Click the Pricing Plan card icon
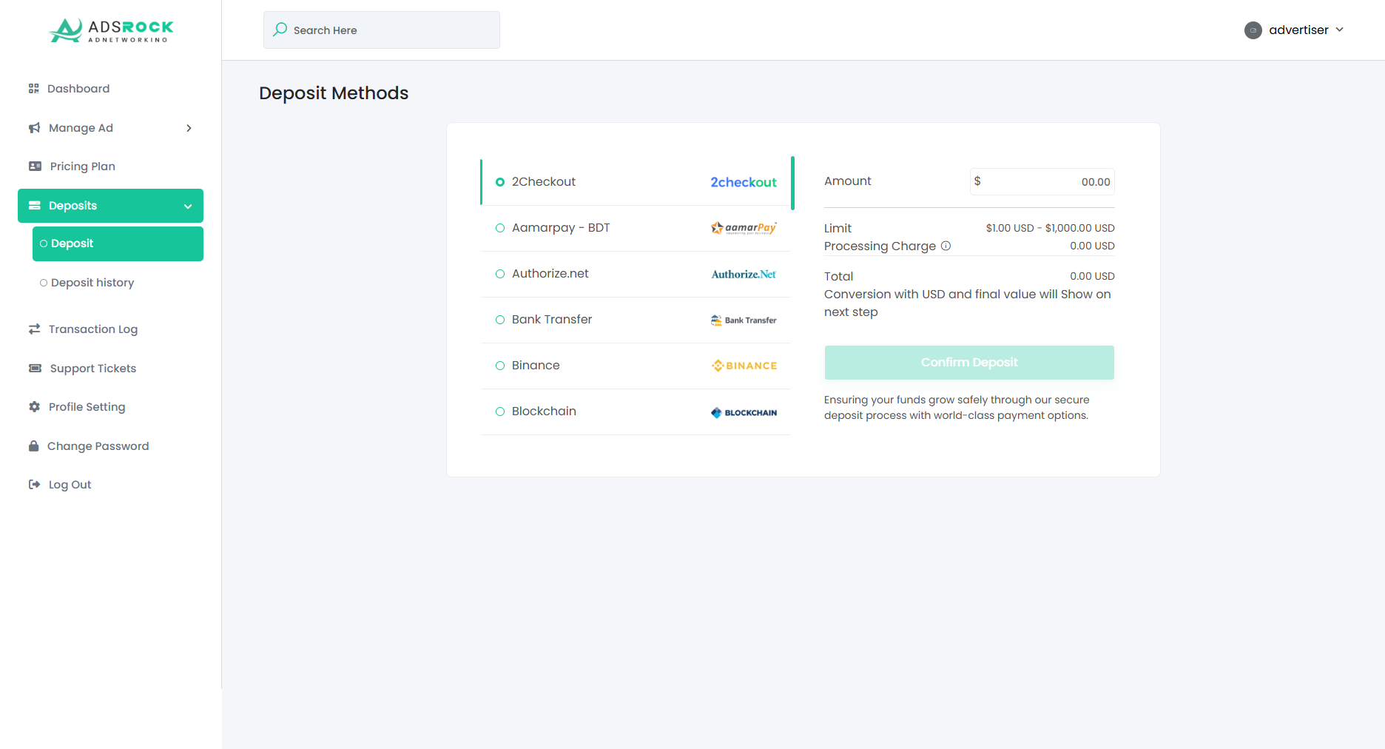Viewport: 1385px width, 749px height. tap(34, 166)
